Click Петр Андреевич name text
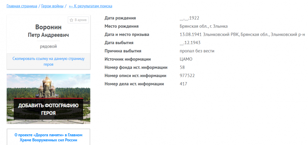 (x=49, y=35)
